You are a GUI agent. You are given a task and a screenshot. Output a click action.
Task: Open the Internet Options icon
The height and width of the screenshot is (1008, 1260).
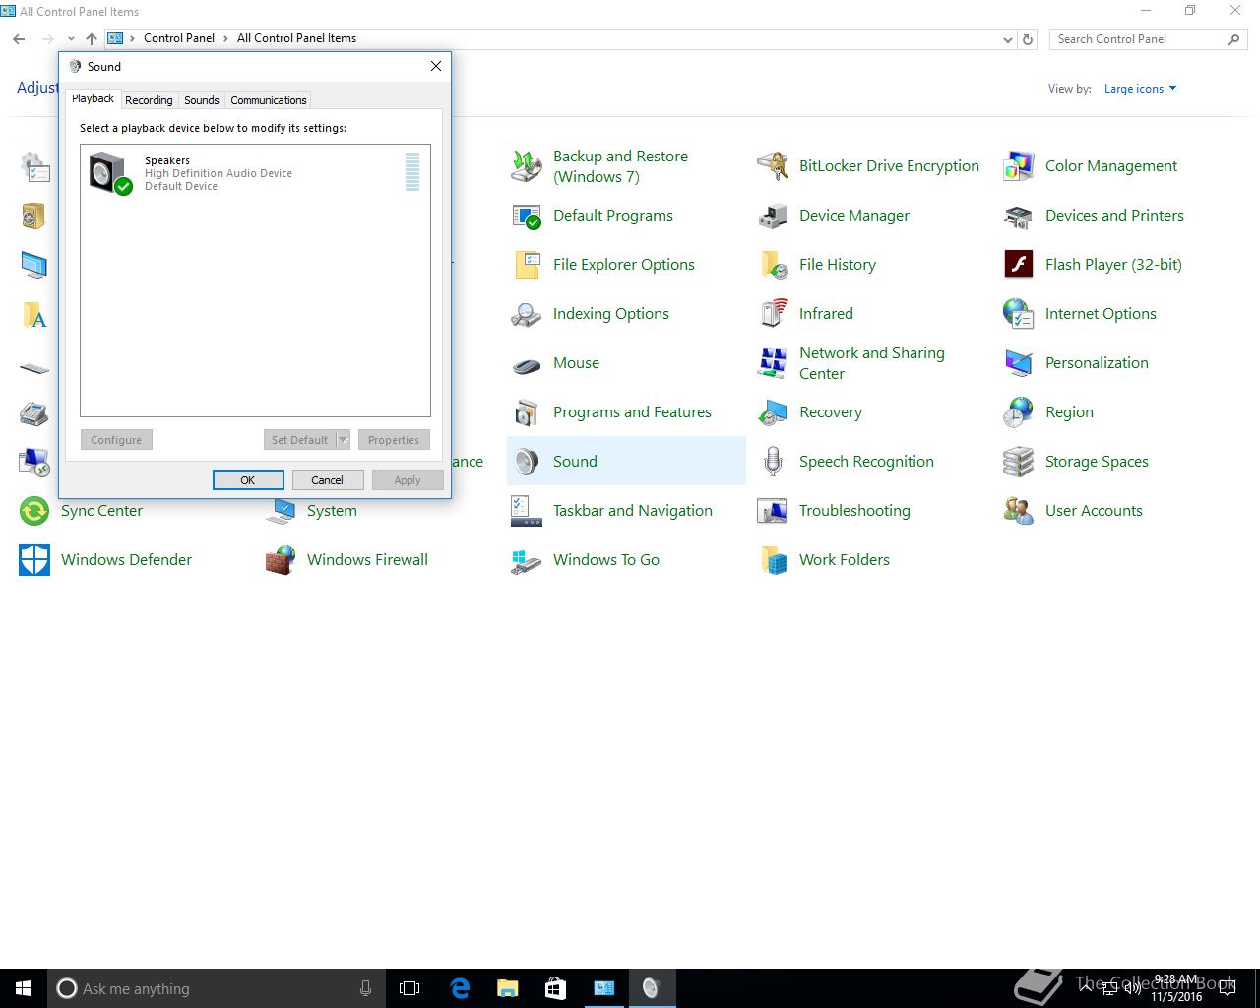(1019, 314)
